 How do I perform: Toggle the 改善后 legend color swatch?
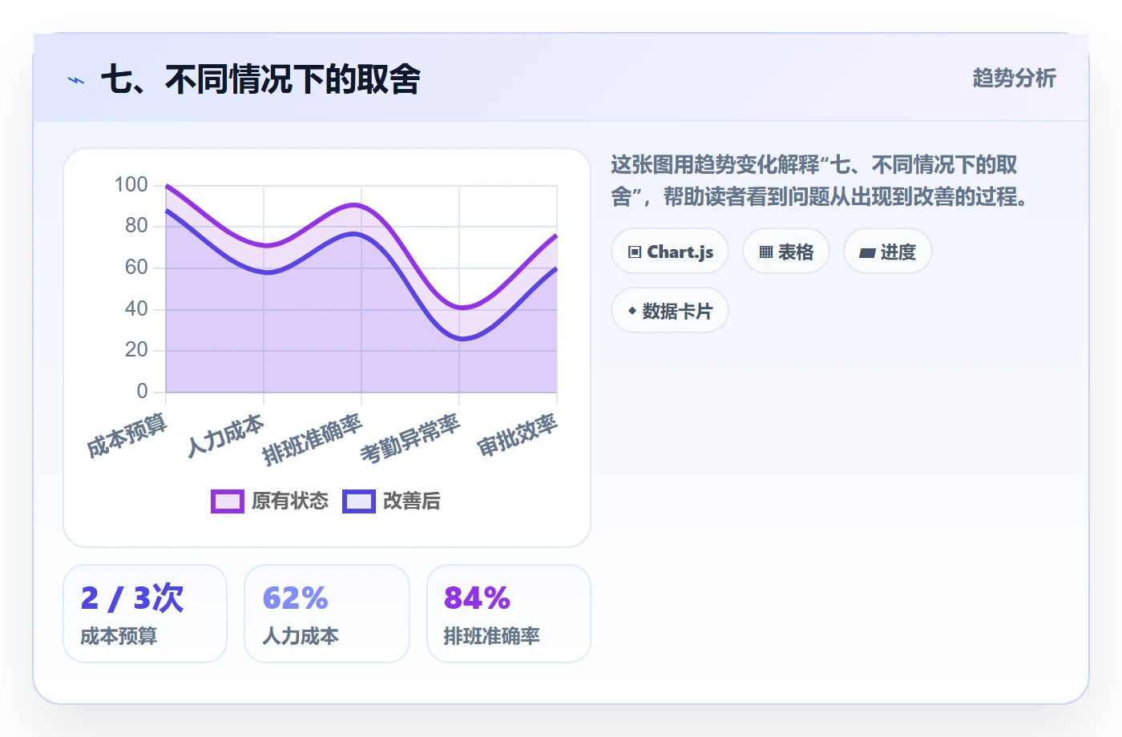point(359,501)
